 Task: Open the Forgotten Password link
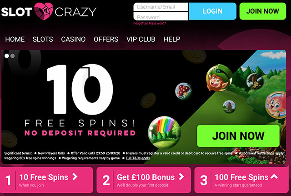150,23
